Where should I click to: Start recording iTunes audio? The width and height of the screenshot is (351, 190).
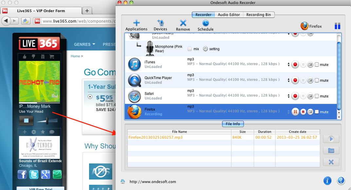[295, 65]
